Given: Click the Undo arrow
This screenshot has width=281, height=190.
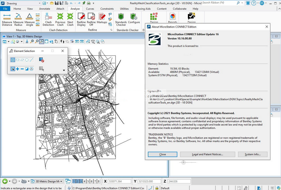Looking at the screenshot, I should pos(71,3).
